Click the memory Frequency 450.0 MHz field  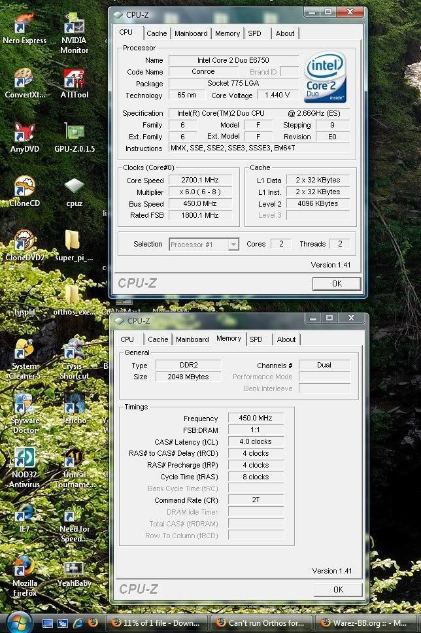pos(256,419)
